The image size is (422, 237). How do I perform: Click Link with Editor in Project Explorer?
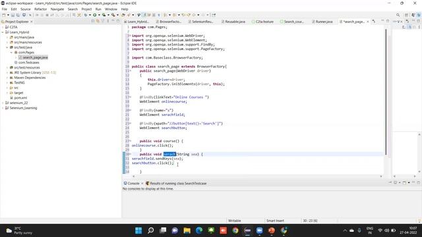click(98, 21)
